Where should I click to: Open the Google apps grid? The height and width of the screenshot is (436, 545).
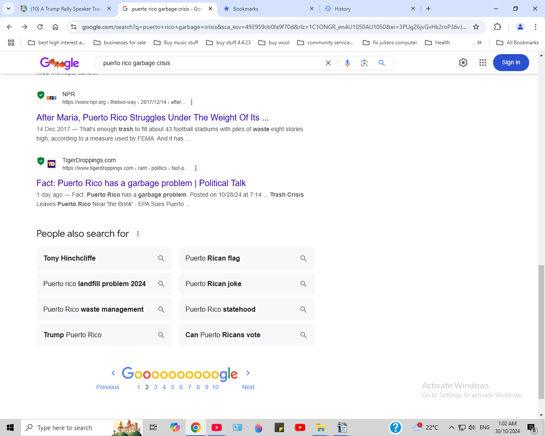tap(482, 63)
